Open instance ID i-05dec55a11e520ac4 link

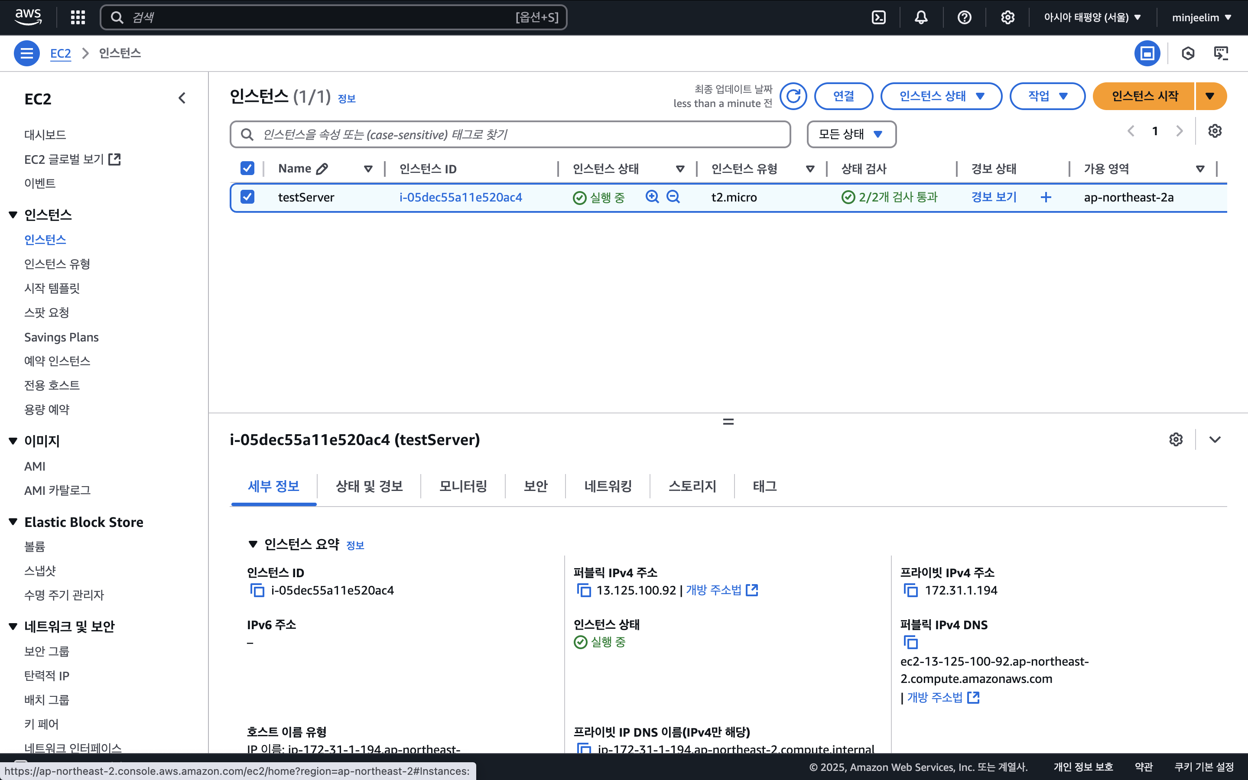click(x=461, y=197)
